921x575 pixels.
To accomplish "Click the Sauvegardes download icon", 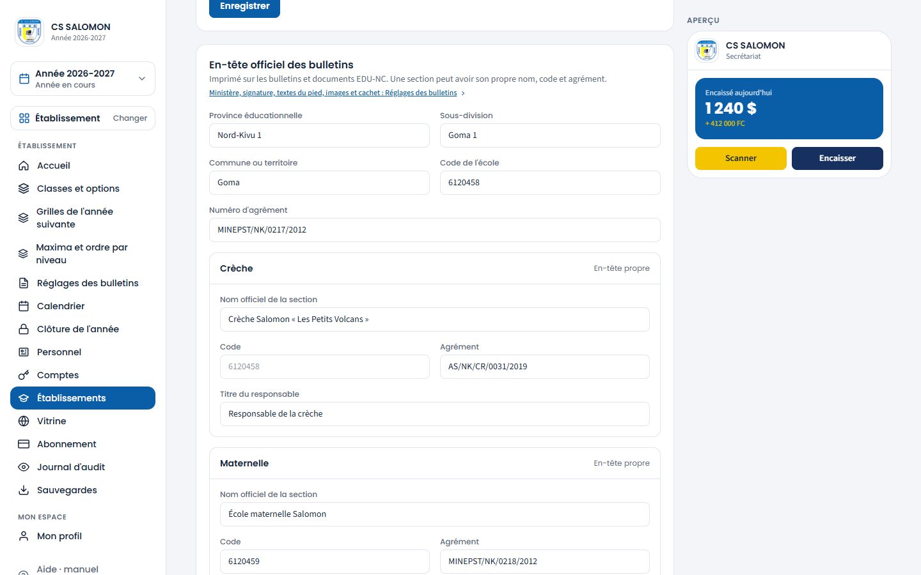I will pos(24,490).
